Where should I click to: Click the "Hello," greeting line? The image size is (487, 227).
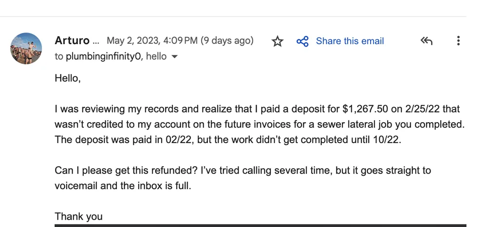coord(68,78)
